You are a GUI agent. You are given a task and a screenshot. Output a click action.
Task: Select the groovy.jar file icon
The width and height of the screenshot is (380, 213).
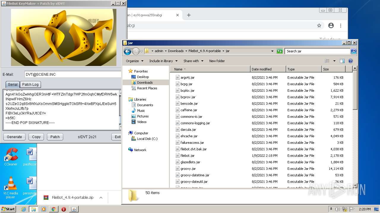coord(178,169)
